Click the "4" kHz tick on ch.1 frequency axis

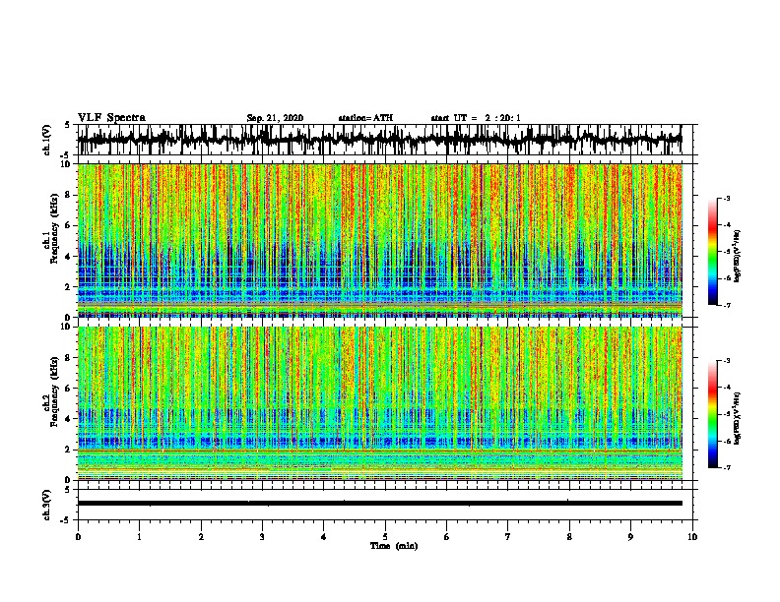click(x=69, y=257)
